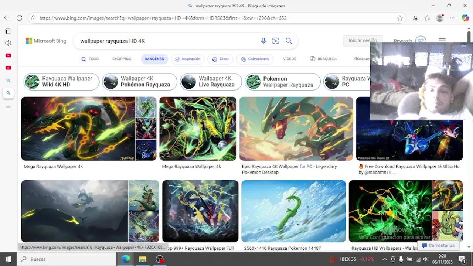Open Free Download Rayquaza Wallpaper 4k image
Image resolution: width=473 pixels, height=266 pixels.
[x=409, y=140]
